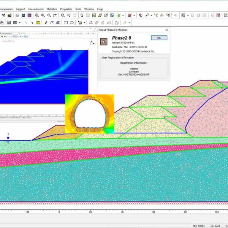The height and width of the screenshot is (228, 228).
Task: Open dropdown arrow beside the green-purple mesh icon
Action: click(188, 15)
